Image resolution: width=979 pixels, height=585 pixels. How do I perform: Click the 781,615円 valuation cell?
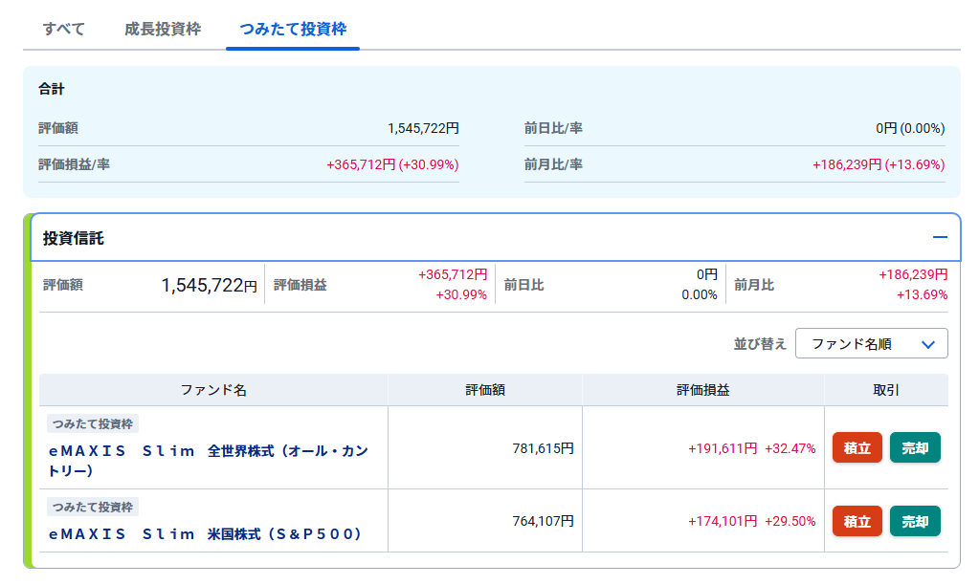pyautogui.click(x=543, y=448)
